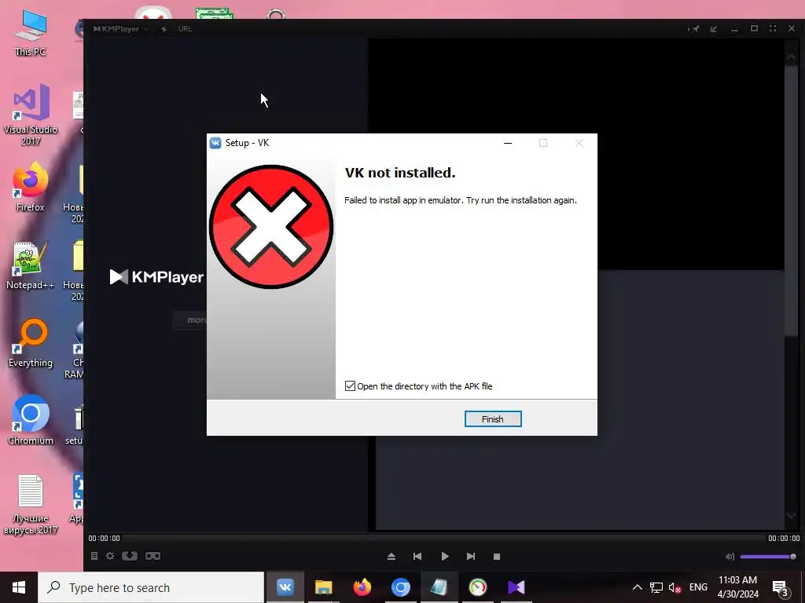Open Notepad++ desktop shortcut

tap(31, 265)
